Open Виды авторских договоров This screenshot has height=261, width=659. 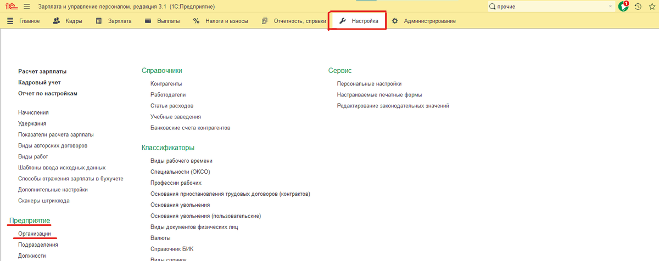(53, 146)
